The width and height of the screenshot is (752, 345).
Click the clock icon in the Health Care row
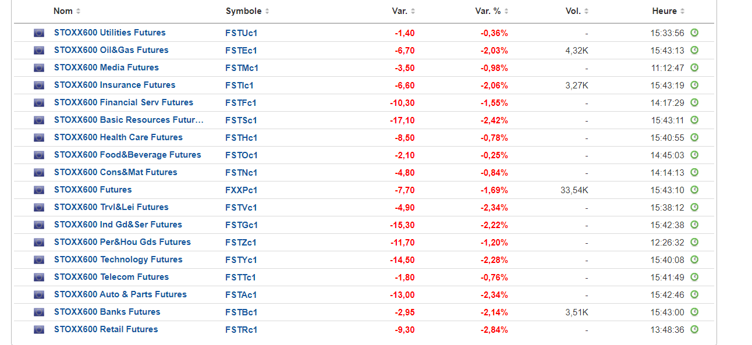tap(694, 138)
